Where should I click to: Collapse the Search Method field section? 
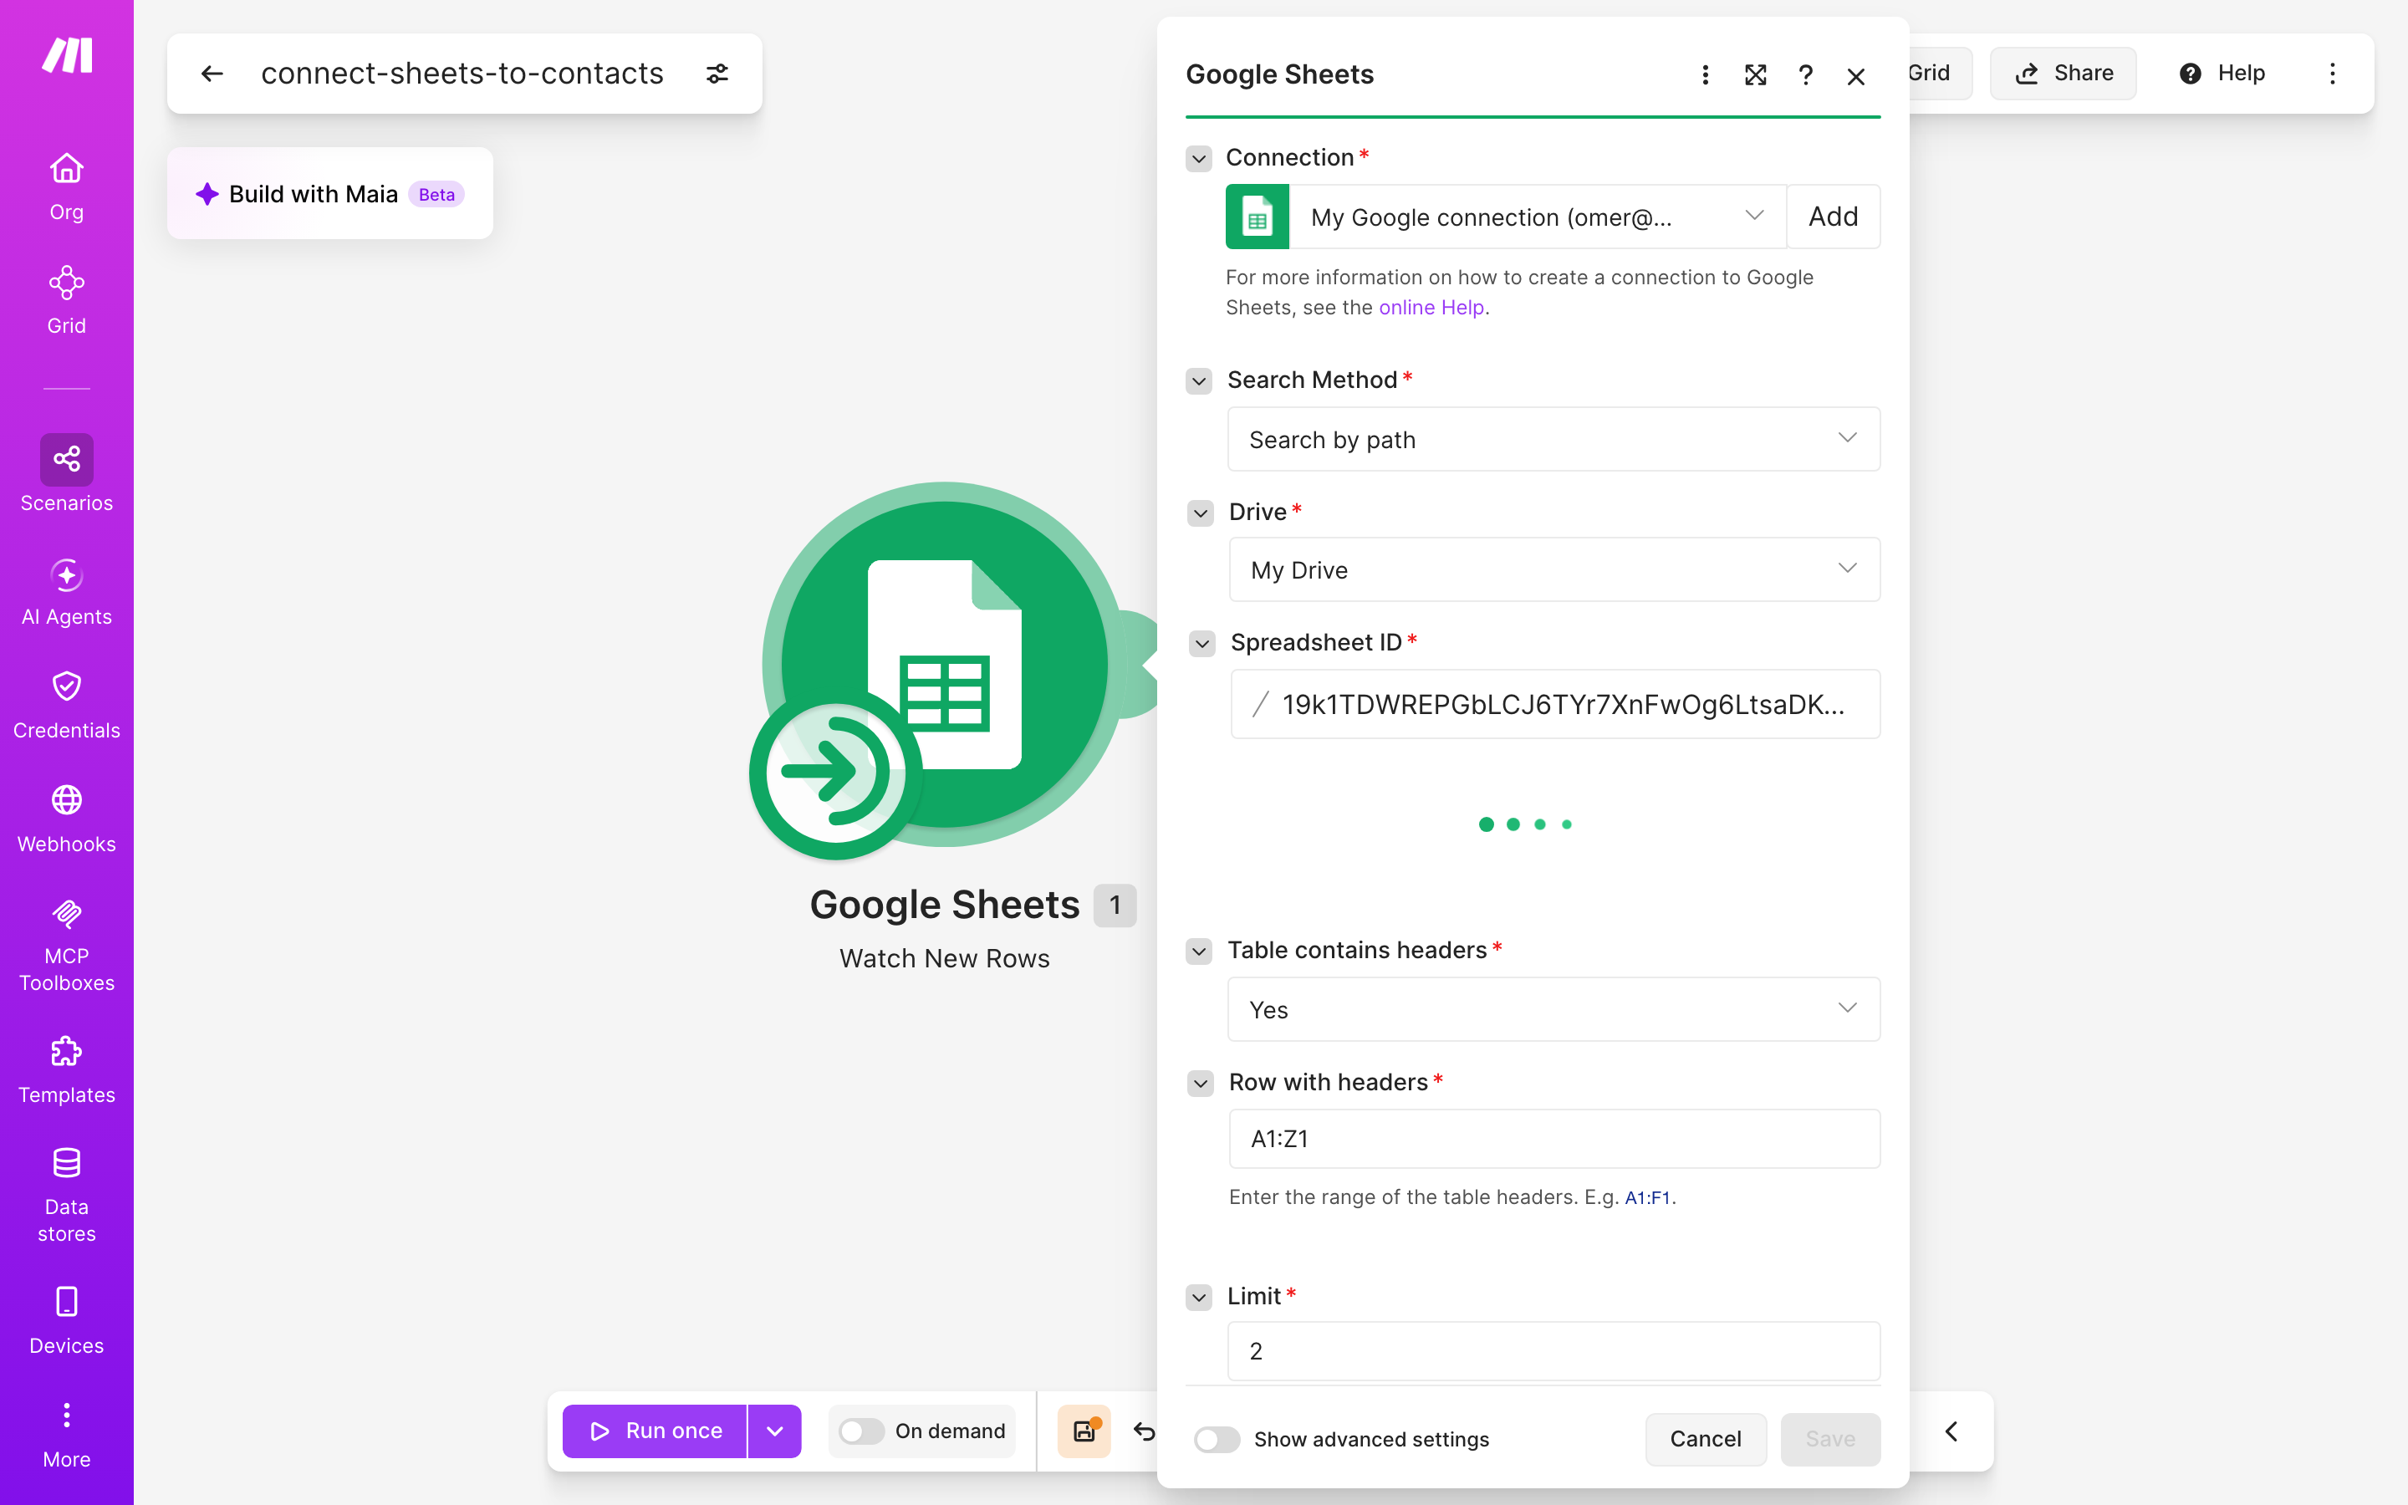pyautogui.click(x=1199, y=381)
